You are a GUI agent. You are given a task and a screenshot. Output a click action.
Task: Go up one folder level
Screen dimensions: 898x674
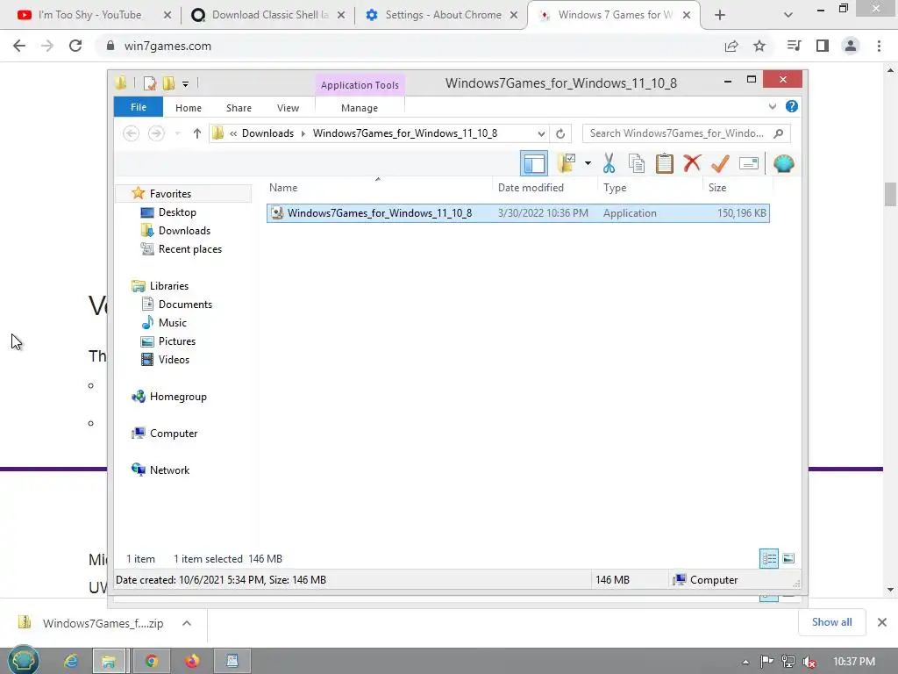coord(197,133)
